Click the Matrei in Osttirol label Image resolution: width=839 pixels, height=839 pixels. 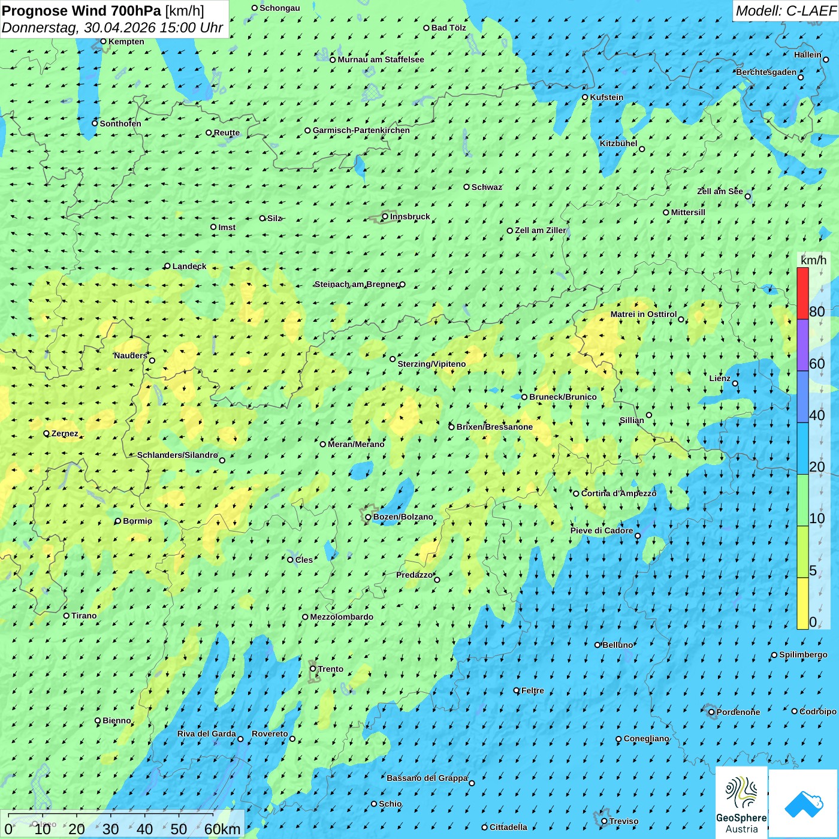click(644, 314)
